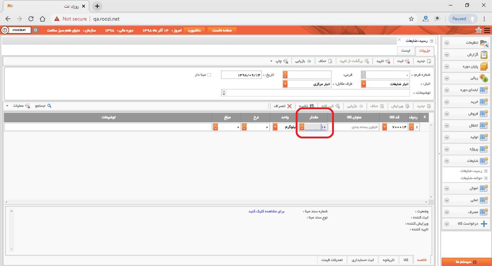Image resolution: width=492 pixels, height=266 pixels.
Task: Click the توضیحات description field in header form
Action: point(316,93)
